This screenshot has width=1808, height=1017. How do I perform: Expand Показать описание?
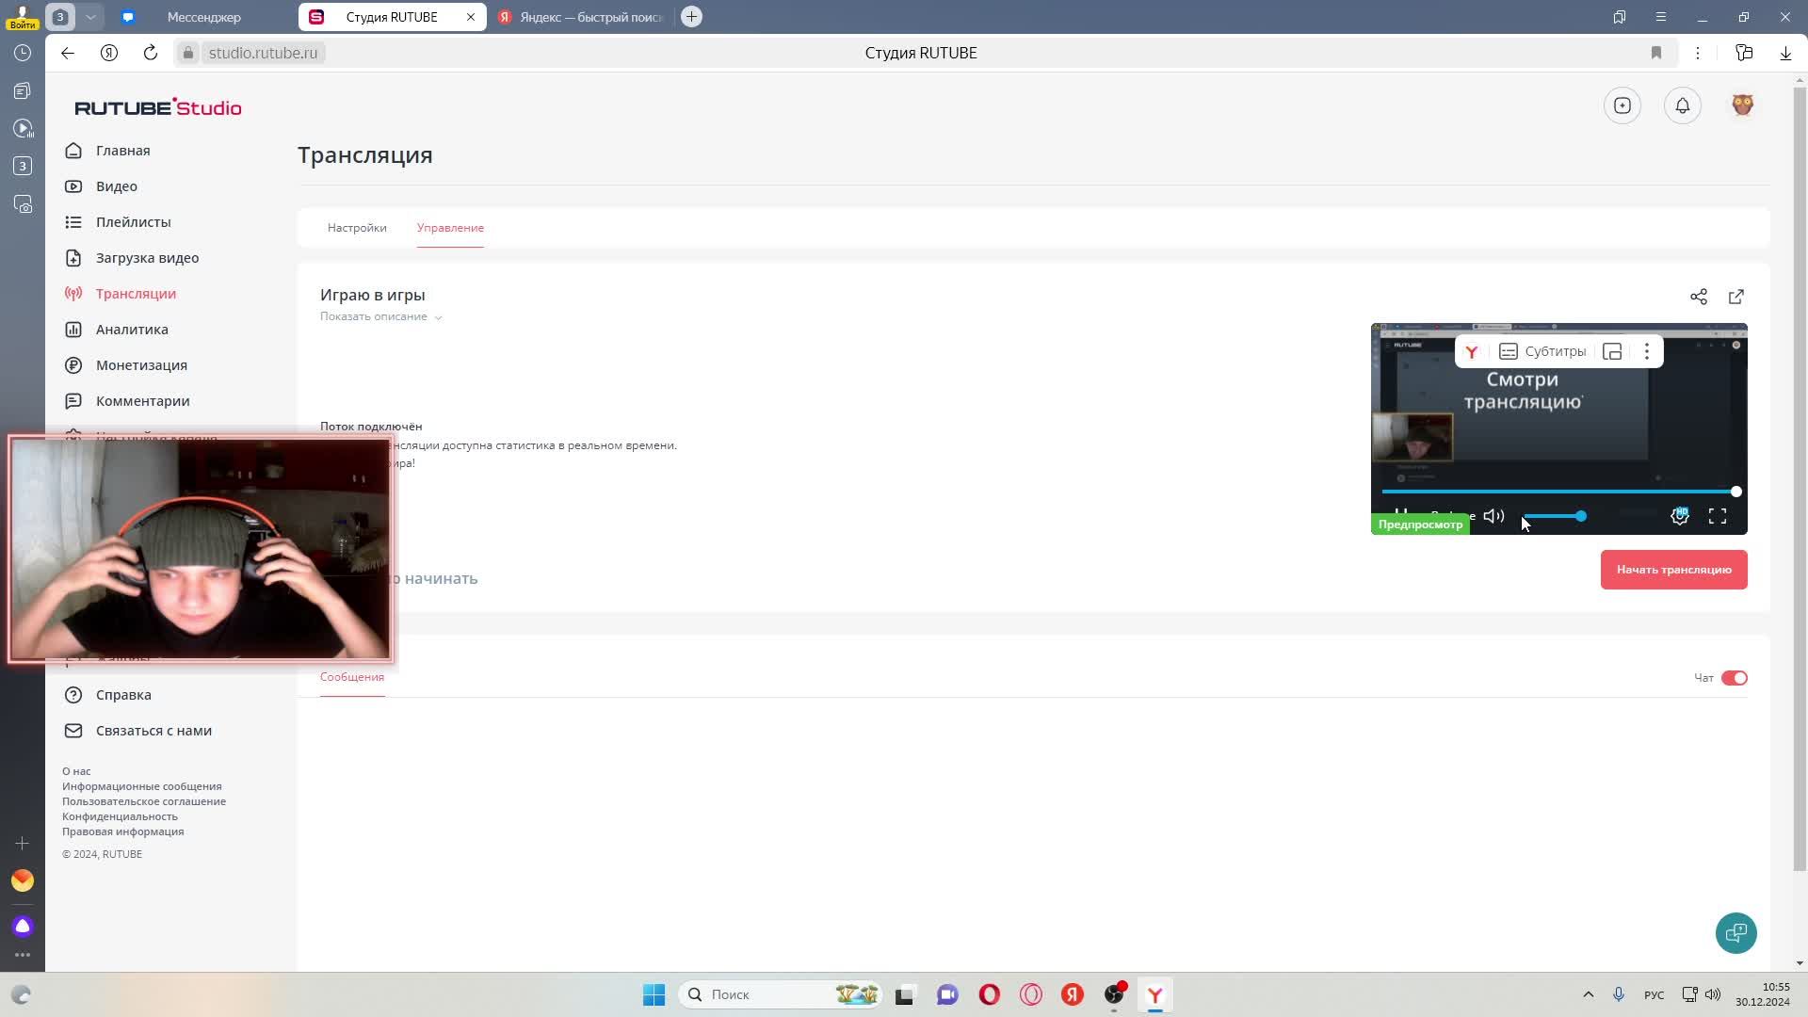(380, 316)
